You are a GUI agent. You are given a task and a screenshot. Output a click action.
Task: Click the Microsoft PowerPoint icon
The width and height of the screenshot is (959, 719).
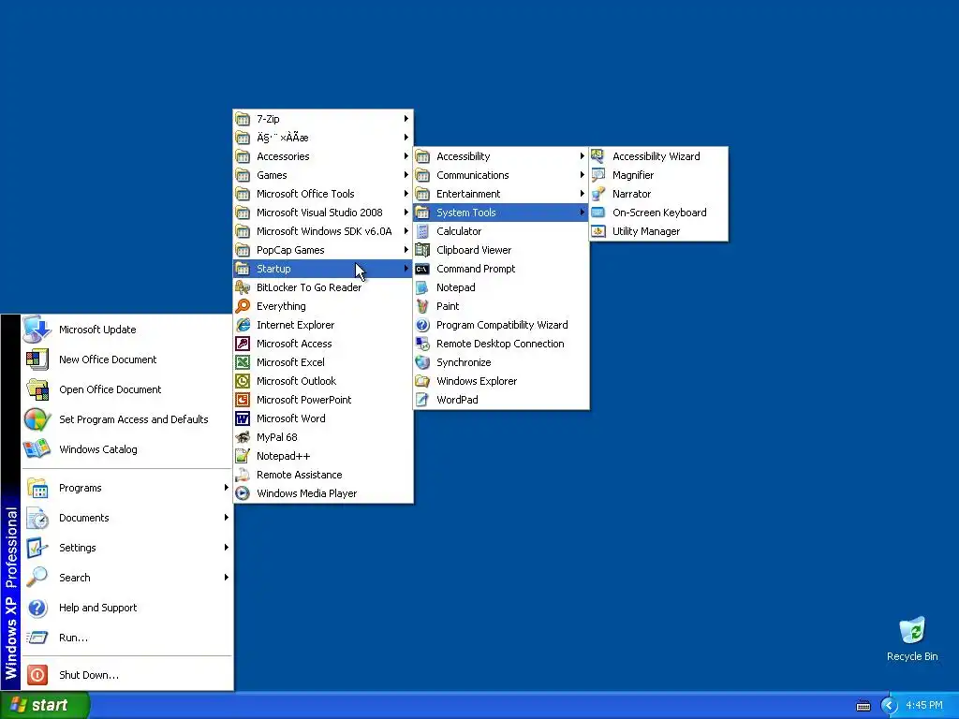243,400
